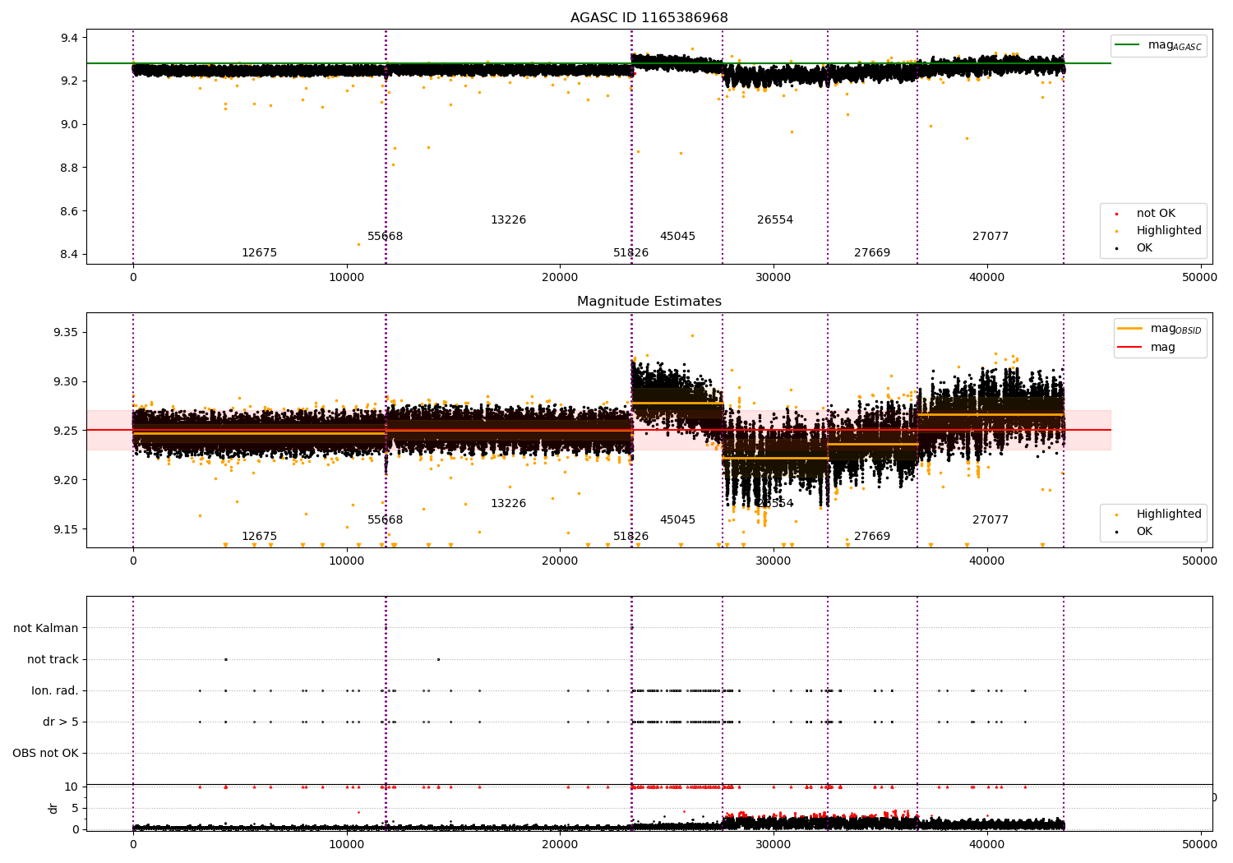The width and height of the screenshot is (1233, 863).
Task: Click OBSID label 26554 in the top plot
Action: pos(775,220)
